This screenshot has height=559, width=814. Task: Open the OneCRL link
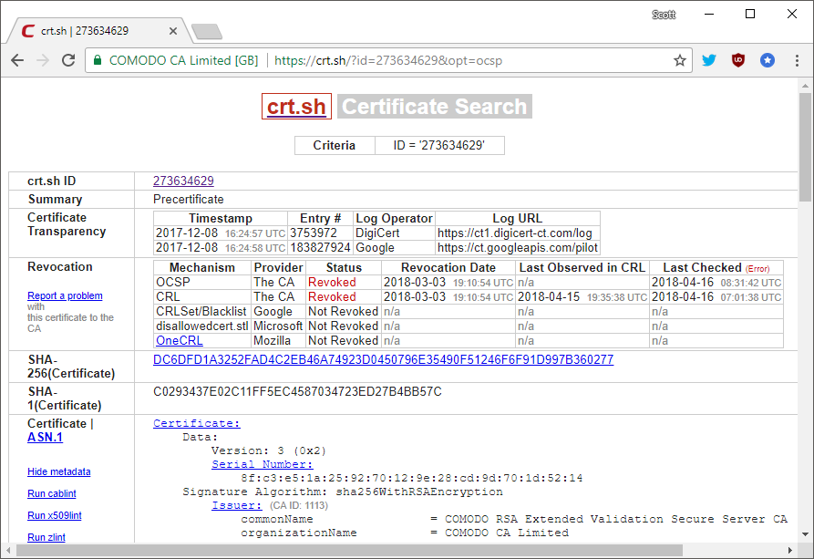tap(179, 341)
